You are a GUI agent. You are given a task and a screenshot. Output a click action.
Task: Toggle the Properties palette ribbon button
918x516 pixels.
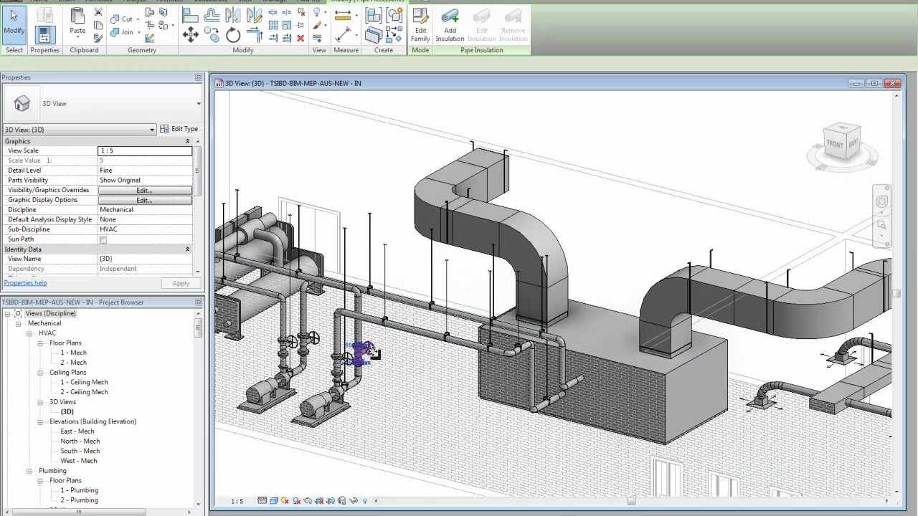[45, 34]
